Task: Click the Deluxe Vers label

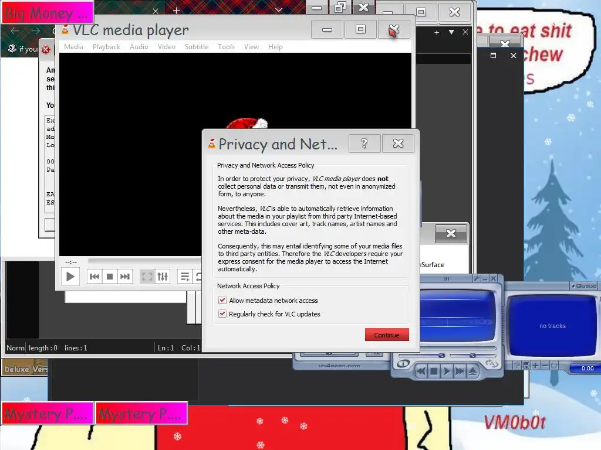Action: [26, 369]
